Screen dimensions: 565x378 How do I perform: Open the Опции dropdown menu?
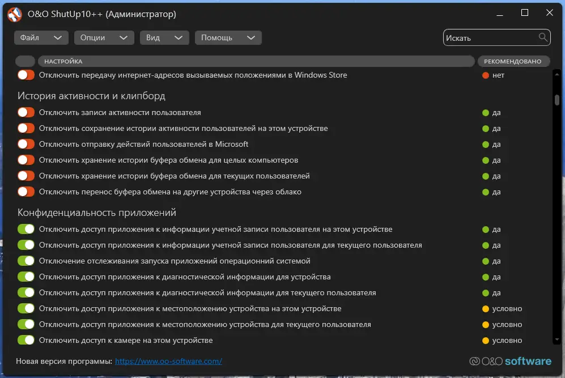point(103,38)
